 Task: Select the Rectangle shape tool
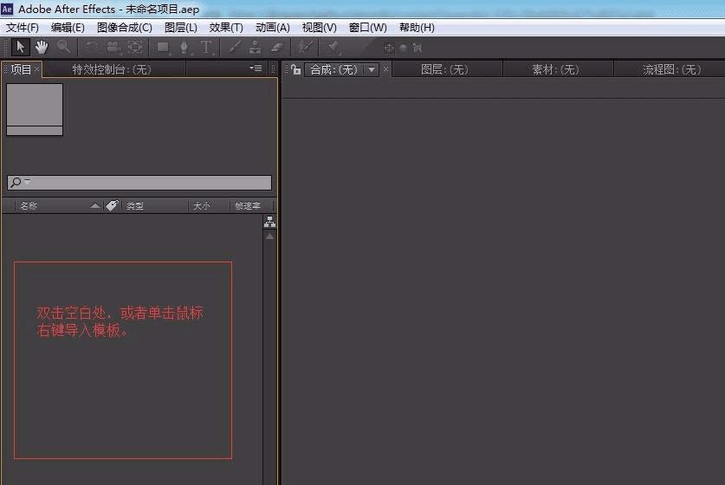(x=163, y=47)
